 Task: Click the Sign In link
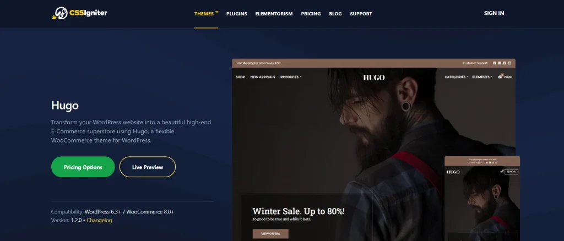coord(494,13)
